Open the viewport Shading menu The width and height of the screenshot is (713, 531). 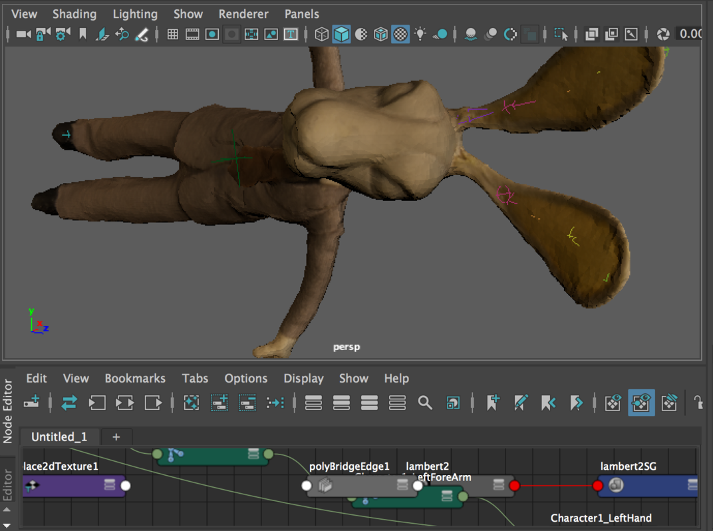click(74, 14)
